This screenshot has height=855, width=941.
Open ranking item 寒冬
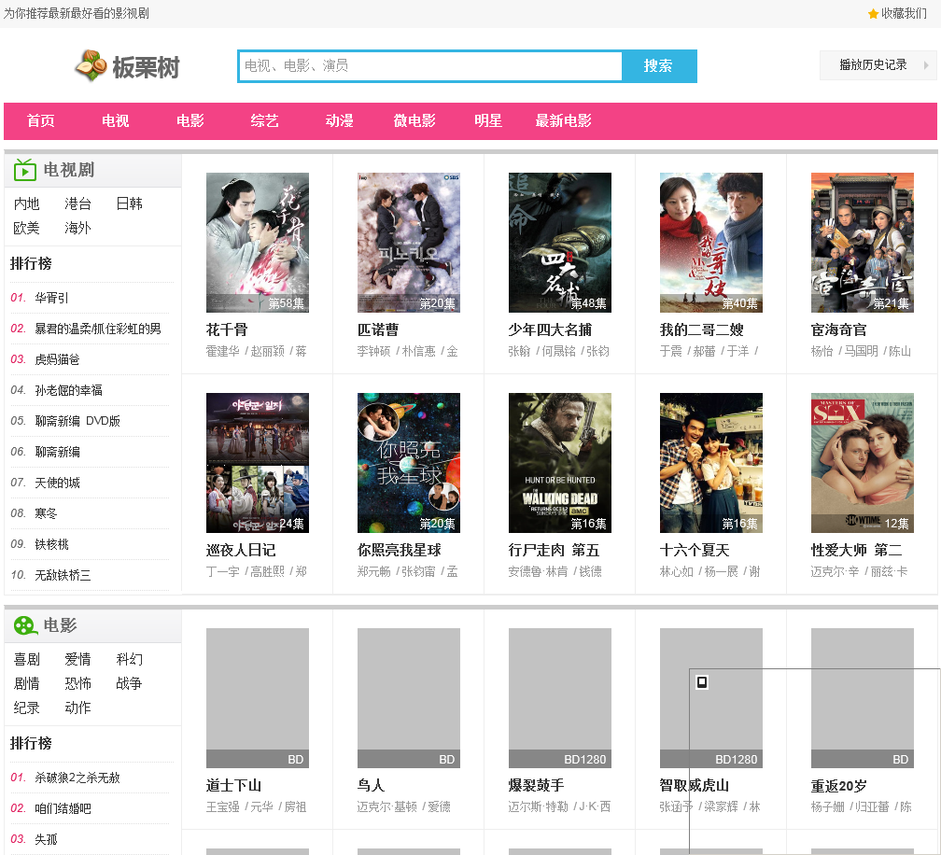coord(47,513)
